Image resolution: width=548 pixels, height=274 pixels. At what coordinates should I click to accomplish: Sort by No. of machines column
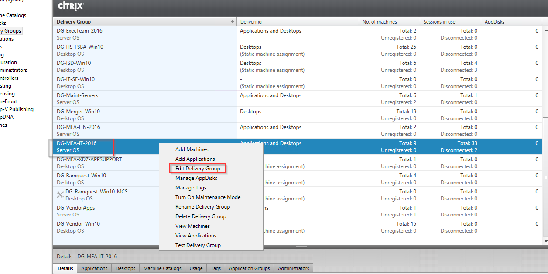pyautogui.click(x=390, y=22)
